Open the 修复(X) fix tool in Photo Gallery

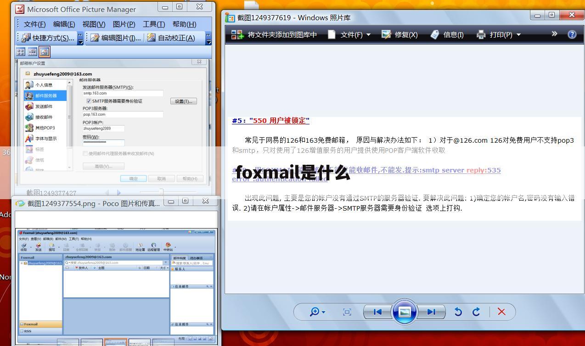pos(399,34)
